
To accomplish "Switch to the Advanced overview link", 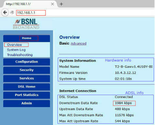I will click(79, 44).
